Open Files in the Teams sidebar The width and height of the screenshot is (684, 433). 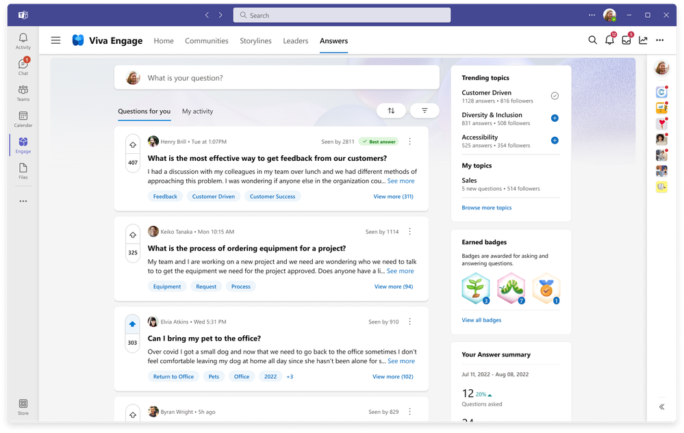pyautogui.click(x=23, y=171)
